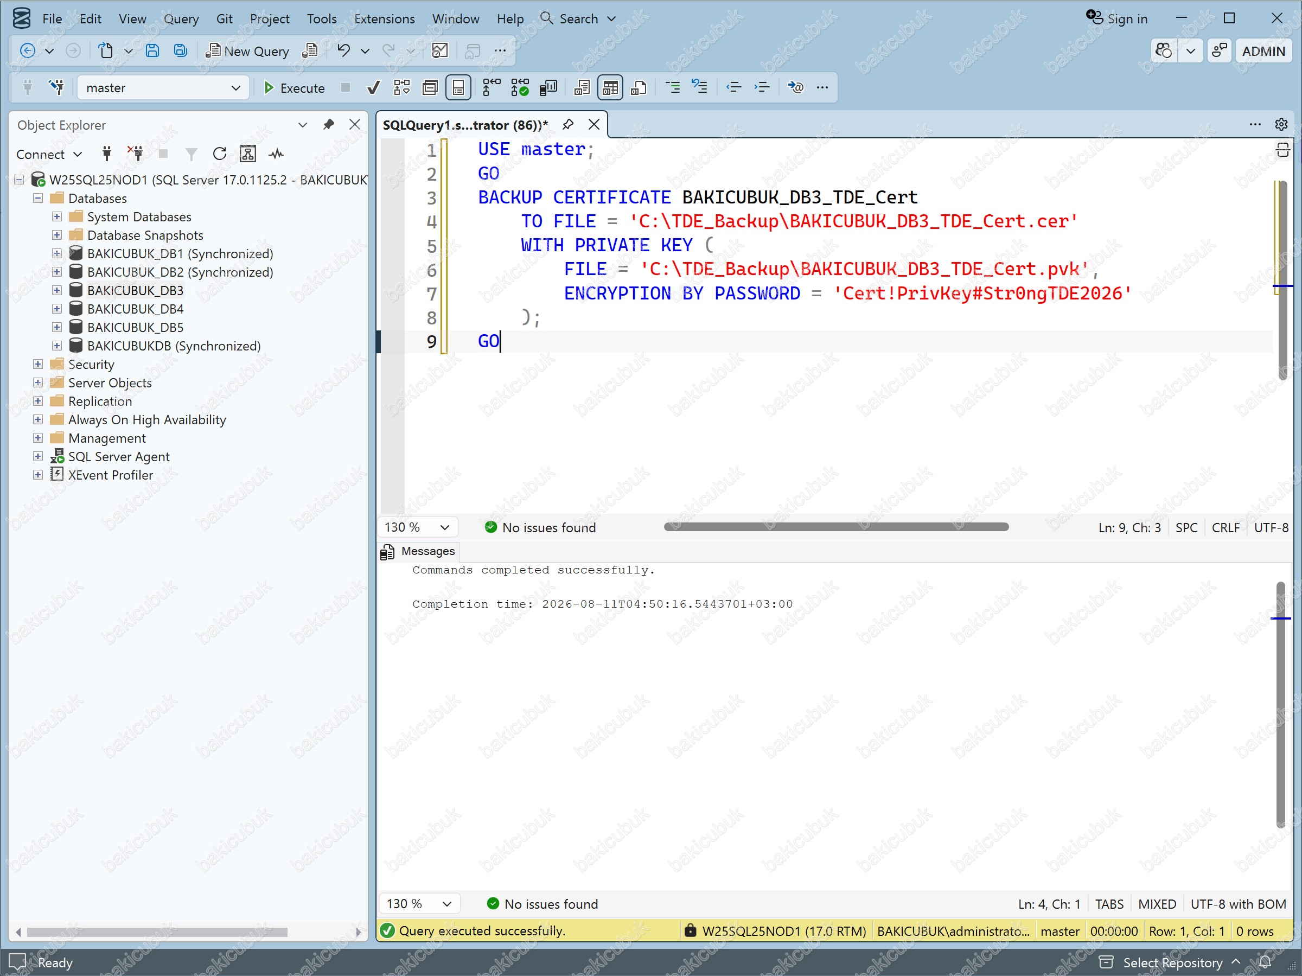Viewport: 1302px width, 976px height.
Task: Open Object Explorer window position dropdown
Action: pyautogui.click(x=303, y=125)
